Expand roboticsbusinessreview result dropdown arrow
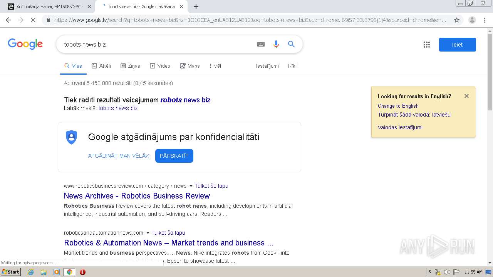This screenshot has height=277, width=493. (191, 186)
